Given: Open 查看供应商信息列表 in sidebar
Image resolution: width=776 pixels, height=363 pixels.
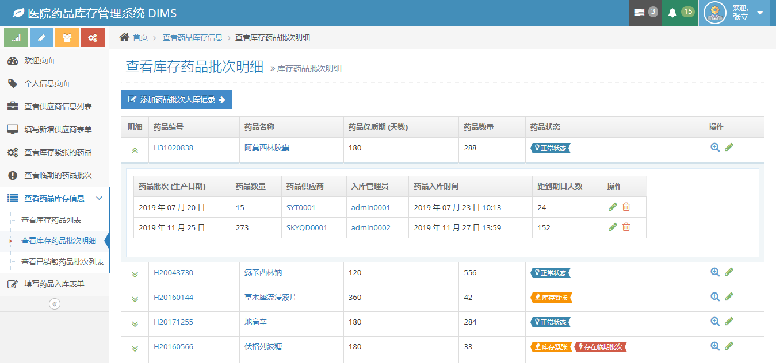Looking at the screenshot, I should click(x=54, y=106).
